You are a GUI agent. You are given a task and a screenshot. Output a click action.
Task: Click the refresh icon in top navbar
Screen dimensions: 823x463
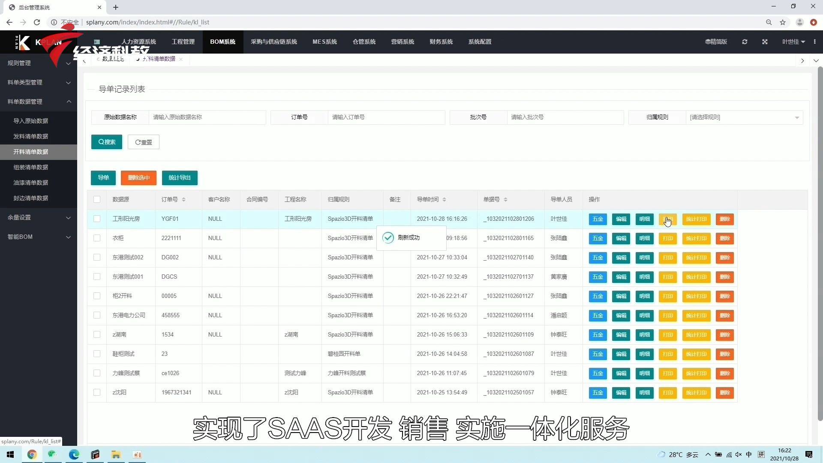[745, 42]
